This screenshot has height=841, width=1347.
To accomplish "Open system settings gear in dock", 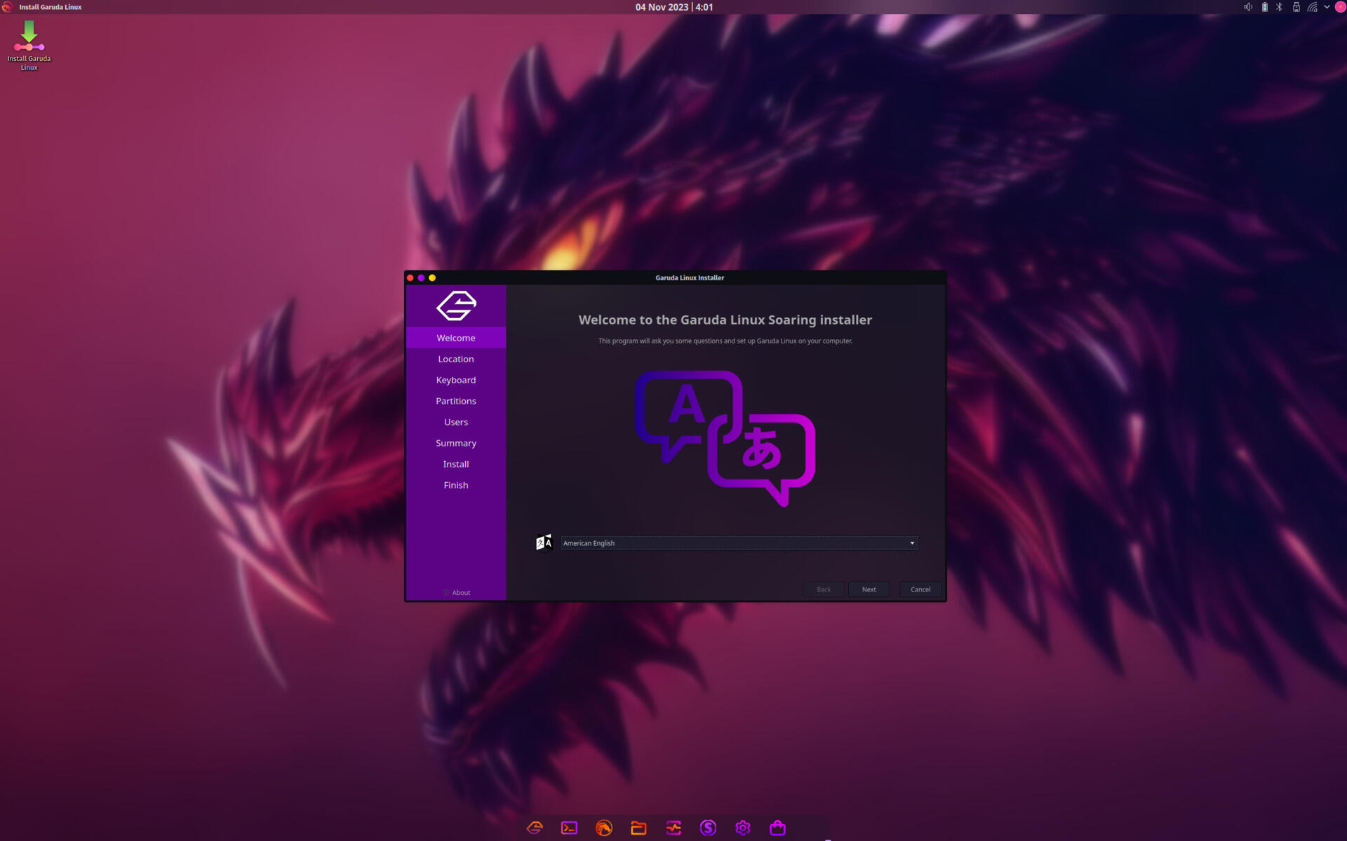I will tap(743, 828).
